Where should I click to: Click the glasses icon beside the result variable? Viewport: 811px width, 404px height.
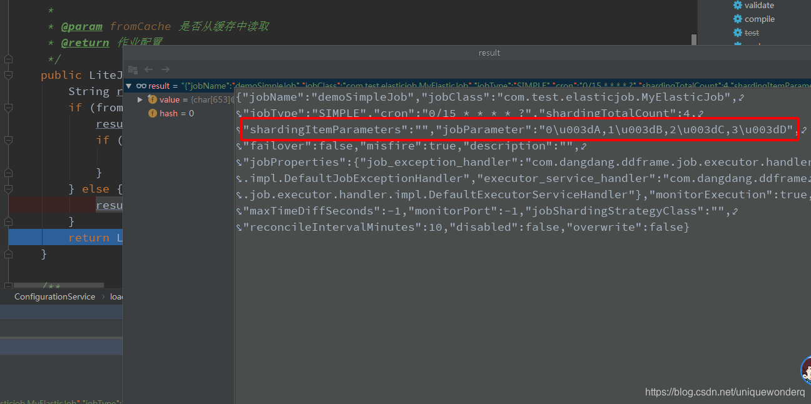click(x=141, y=86)
